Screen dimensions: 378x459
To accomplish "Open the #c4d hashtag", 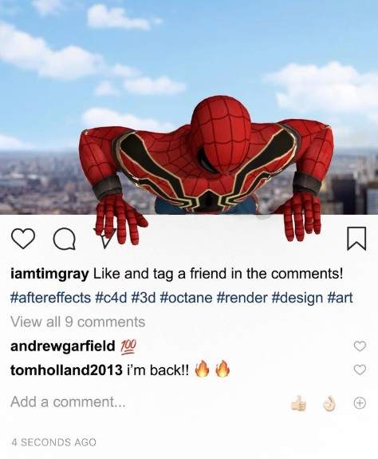I will 111,298.
